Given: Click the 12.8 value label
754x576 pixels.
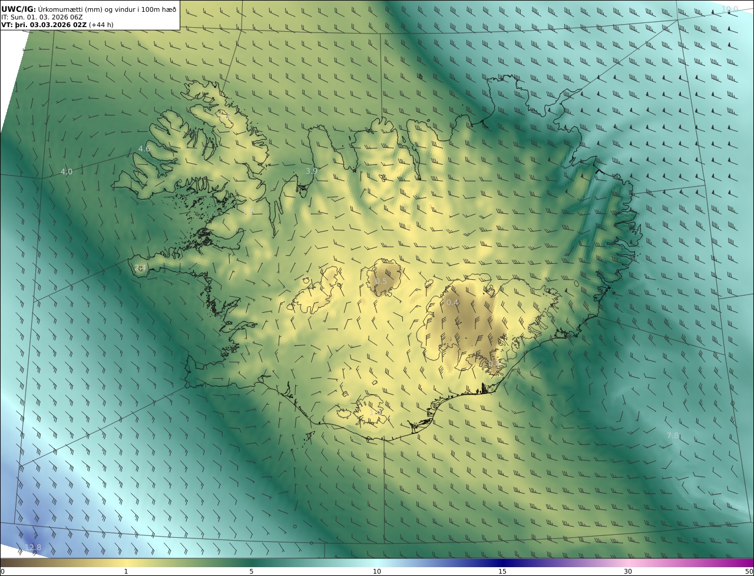Looking at the screenshot, I should pos(33,548).
